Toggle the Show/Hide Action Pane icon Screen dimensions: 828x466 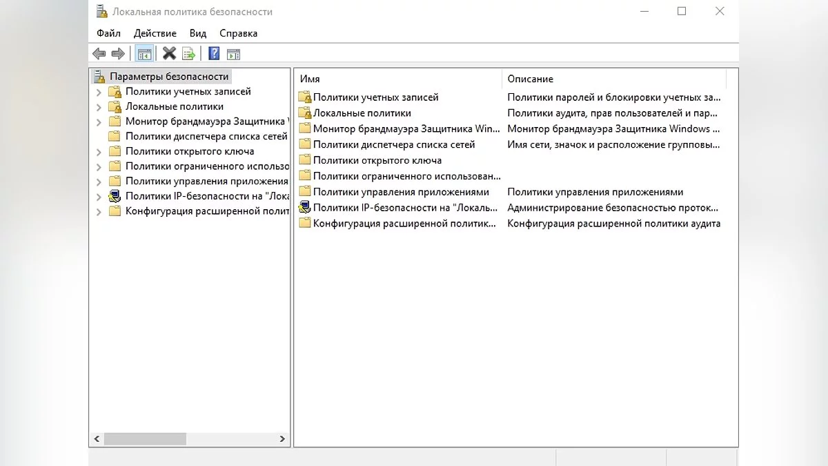233,54
